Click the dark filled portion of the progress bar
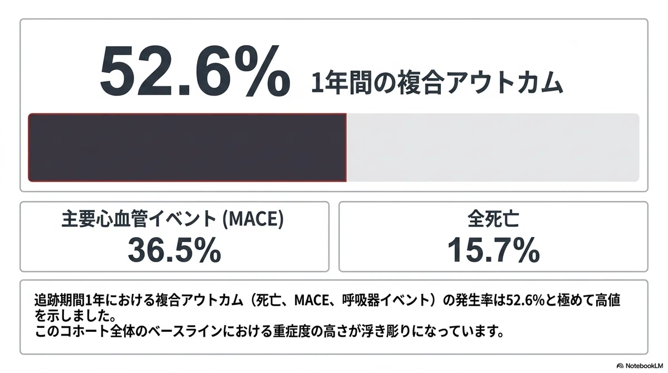The height and width of the screenshot is (373, 668). coord(188,148)
